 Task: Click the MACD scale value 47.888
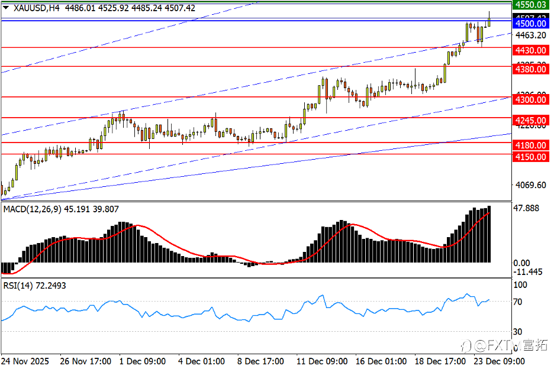(526, 208)
